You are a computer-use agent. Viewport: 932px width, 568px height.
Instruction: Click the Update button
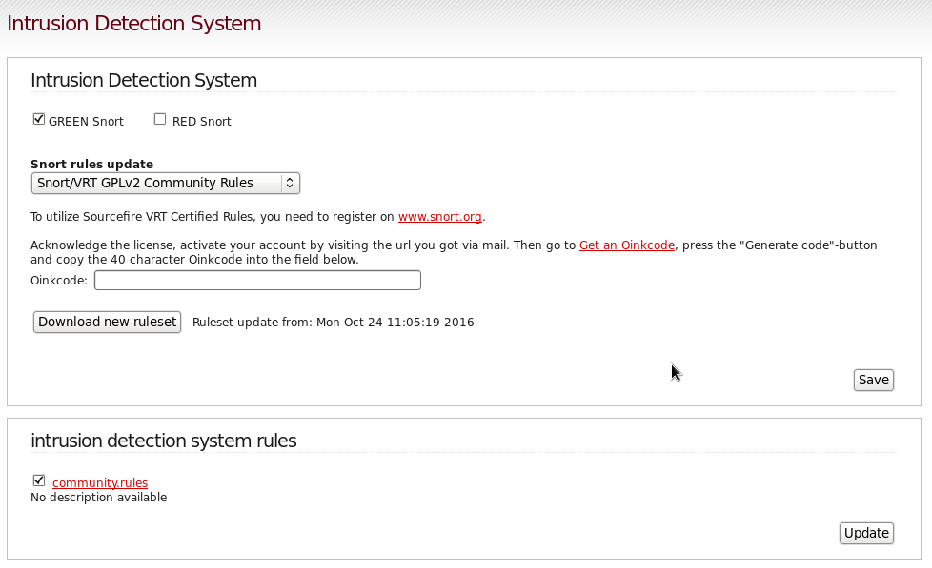pos(866,533)
